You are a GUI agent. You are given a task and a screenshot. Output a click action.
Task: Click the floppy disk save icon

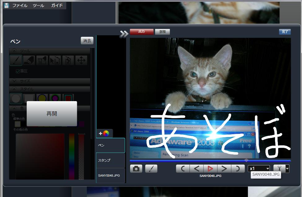[x=7, y=5]
